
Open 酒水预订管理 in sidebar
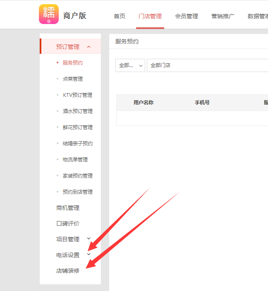click(77, 111)
